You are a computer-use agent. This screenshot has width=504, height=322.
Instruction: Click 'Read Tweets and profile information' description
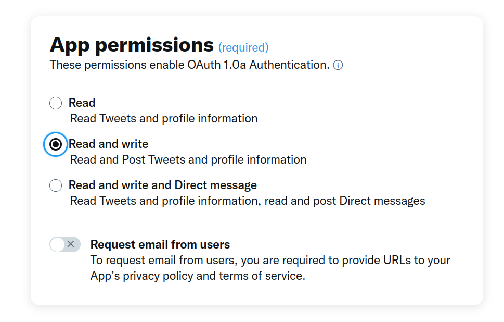pos(163,118)
